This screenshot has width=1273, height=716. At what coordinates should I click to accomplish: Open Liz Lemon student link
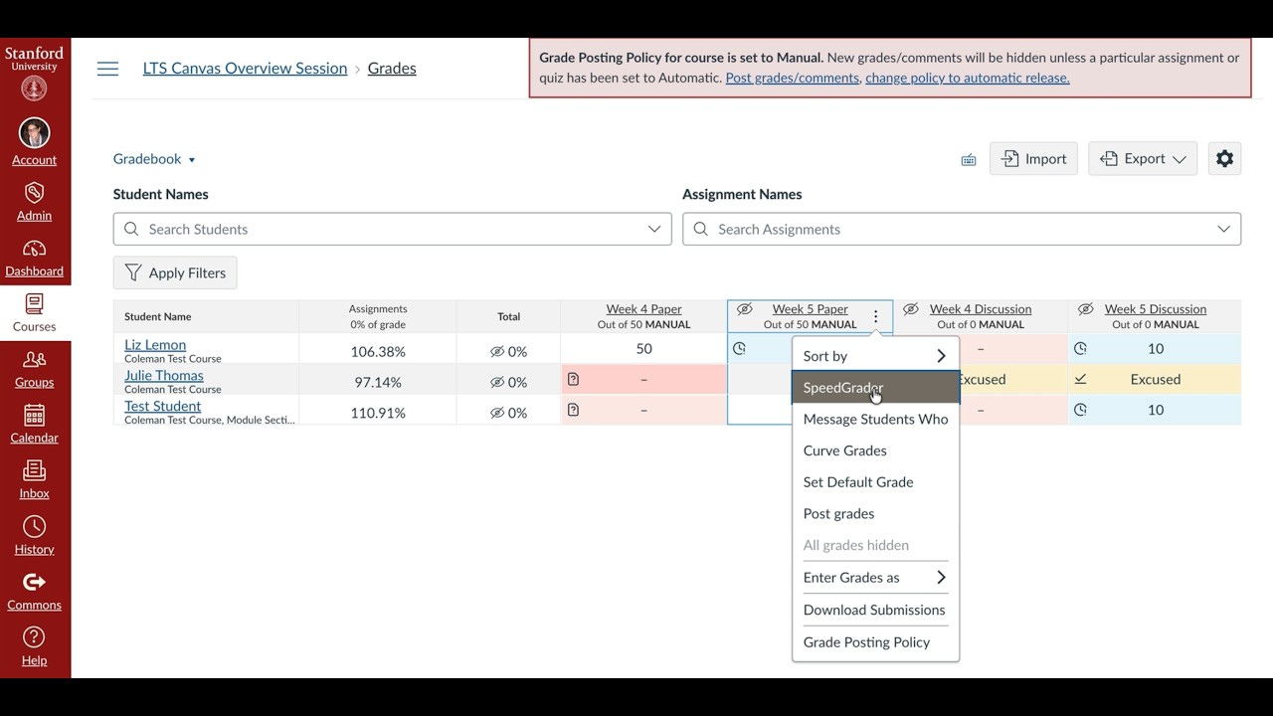click(x=155, y=345)
